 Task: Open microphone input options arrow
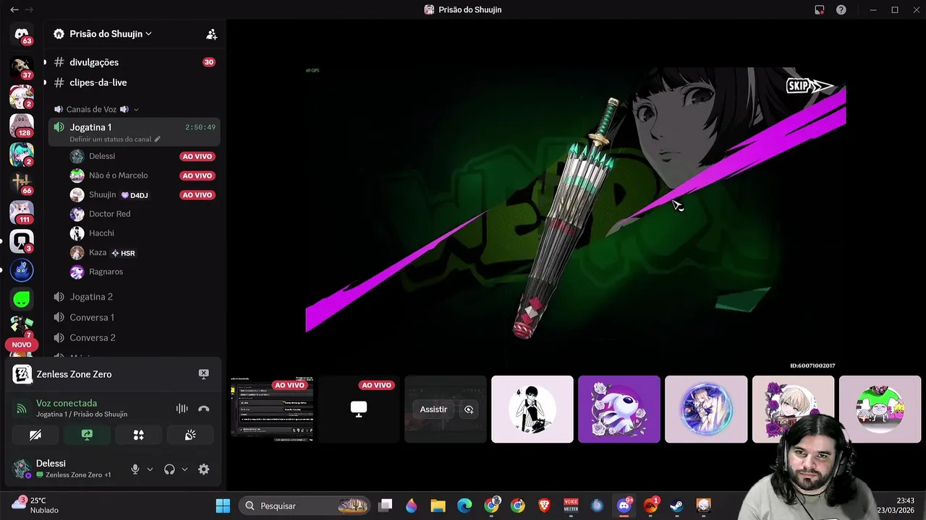point(150,469)
